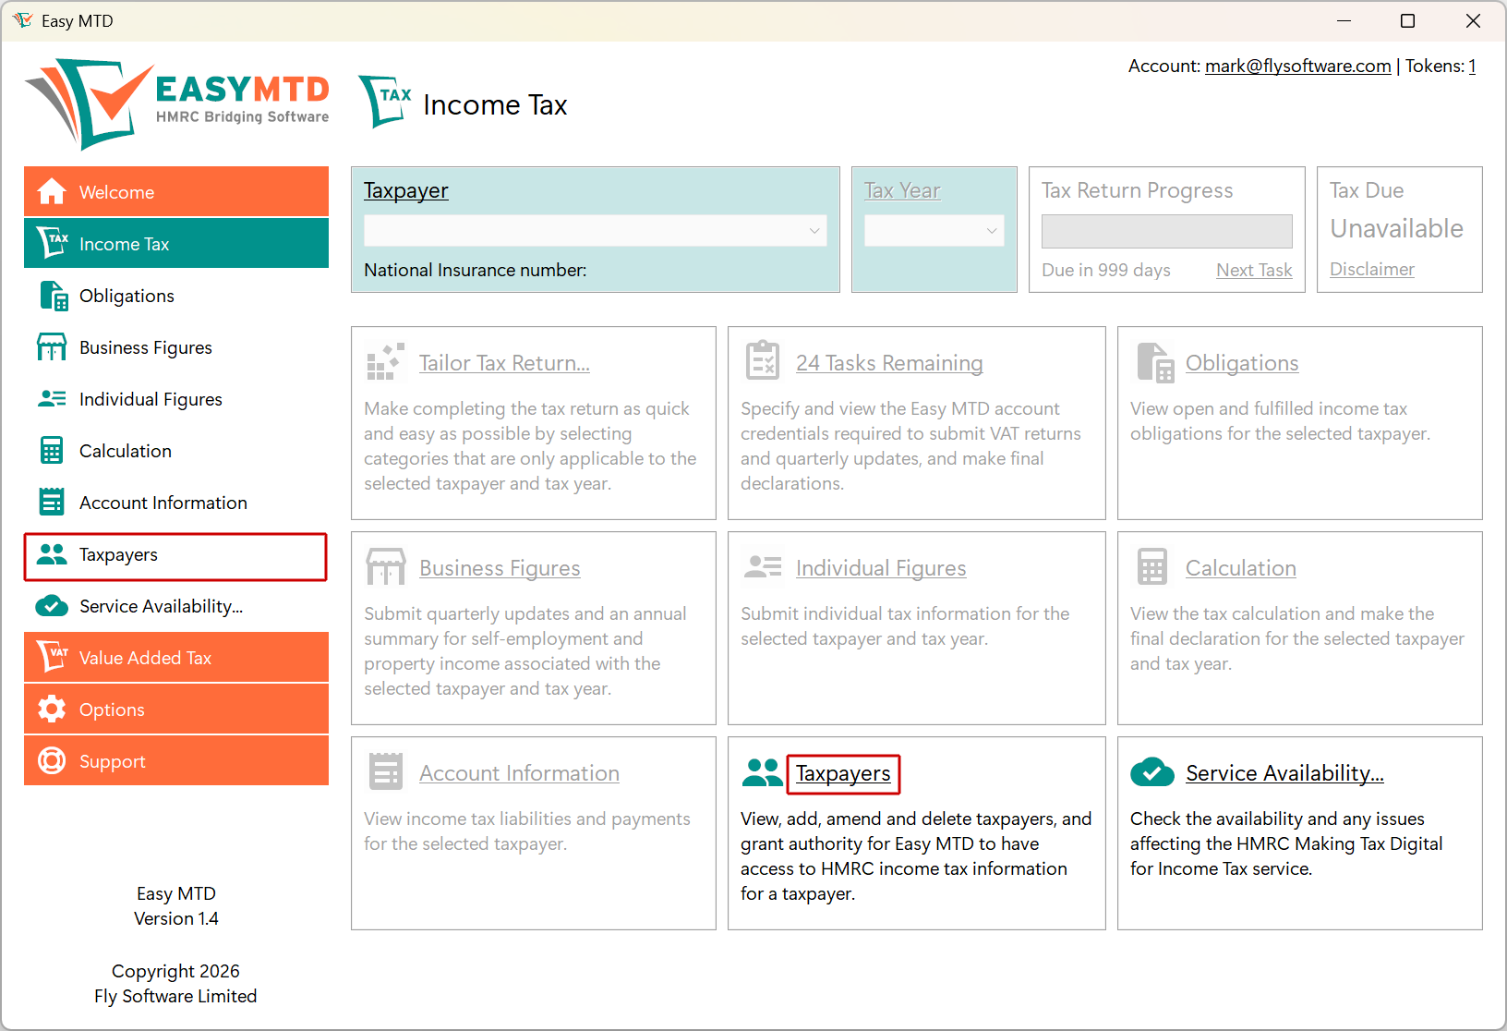The image size is (1507, 1031).
Task: Click the Support lifebuoy icon
Action: point(52,760)
